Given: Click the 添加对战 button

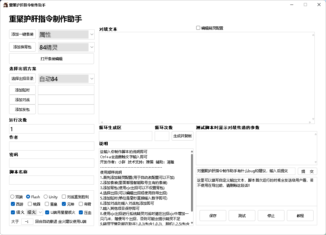Looking at the screenshot, I should click(x=22, y=100).
